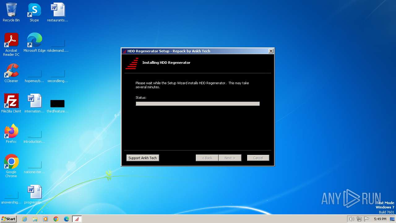Open the internation Word document
The width and height of the screenshot is (396, 223).
(34, 103)
